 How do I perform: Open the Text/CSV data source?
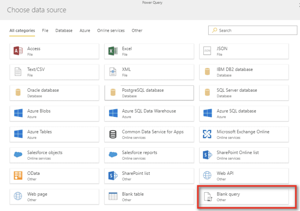(x=54, y=72)
